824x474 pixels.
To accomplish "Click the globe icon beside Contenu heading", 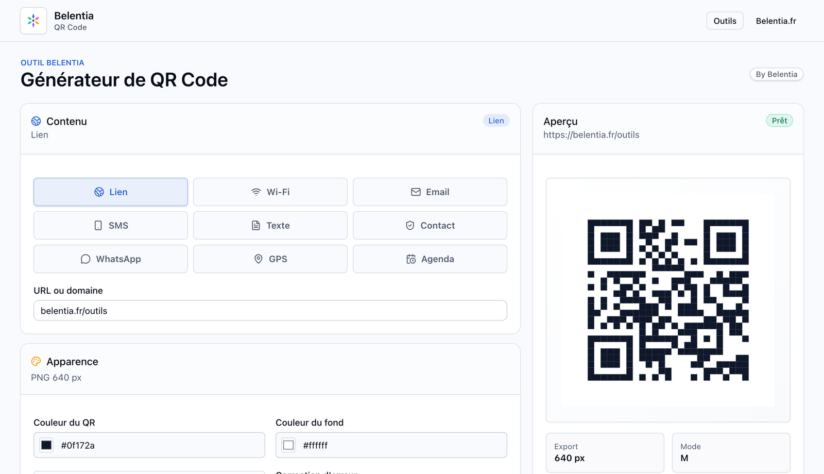I will (36, 121).
